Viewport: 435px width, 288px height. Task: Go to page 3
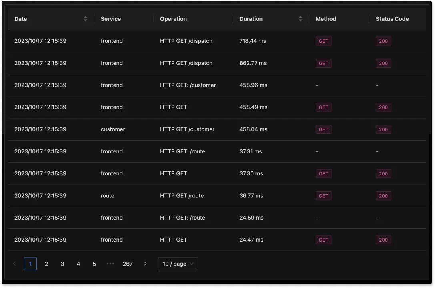tap(62, 264)
